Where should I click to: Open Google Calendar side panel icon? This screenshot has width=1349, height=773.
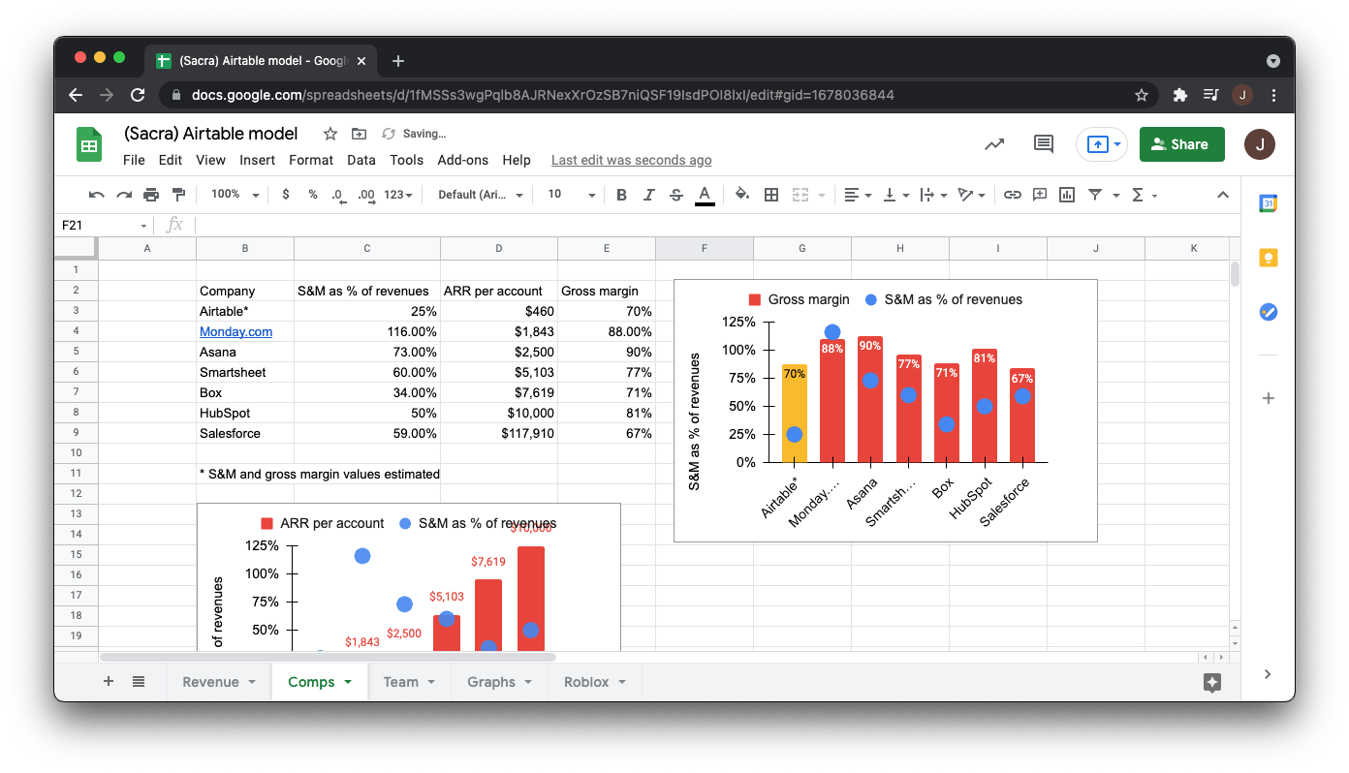click(x=1268, y=203)
